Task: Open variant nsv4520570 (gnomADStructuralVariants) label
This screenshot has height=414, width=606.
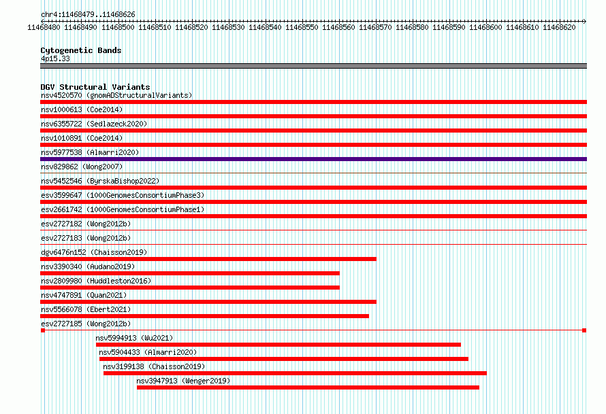Action: coord(116,95)
